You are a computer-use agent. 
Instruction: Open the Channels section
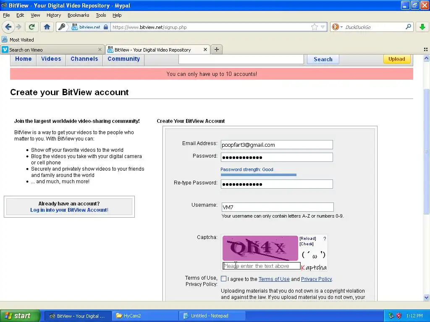84,59
